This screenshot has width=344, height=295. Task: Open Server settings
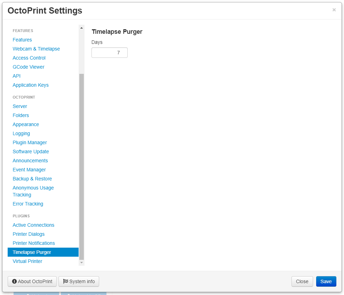pyautogui.click(x=20, y=106)
